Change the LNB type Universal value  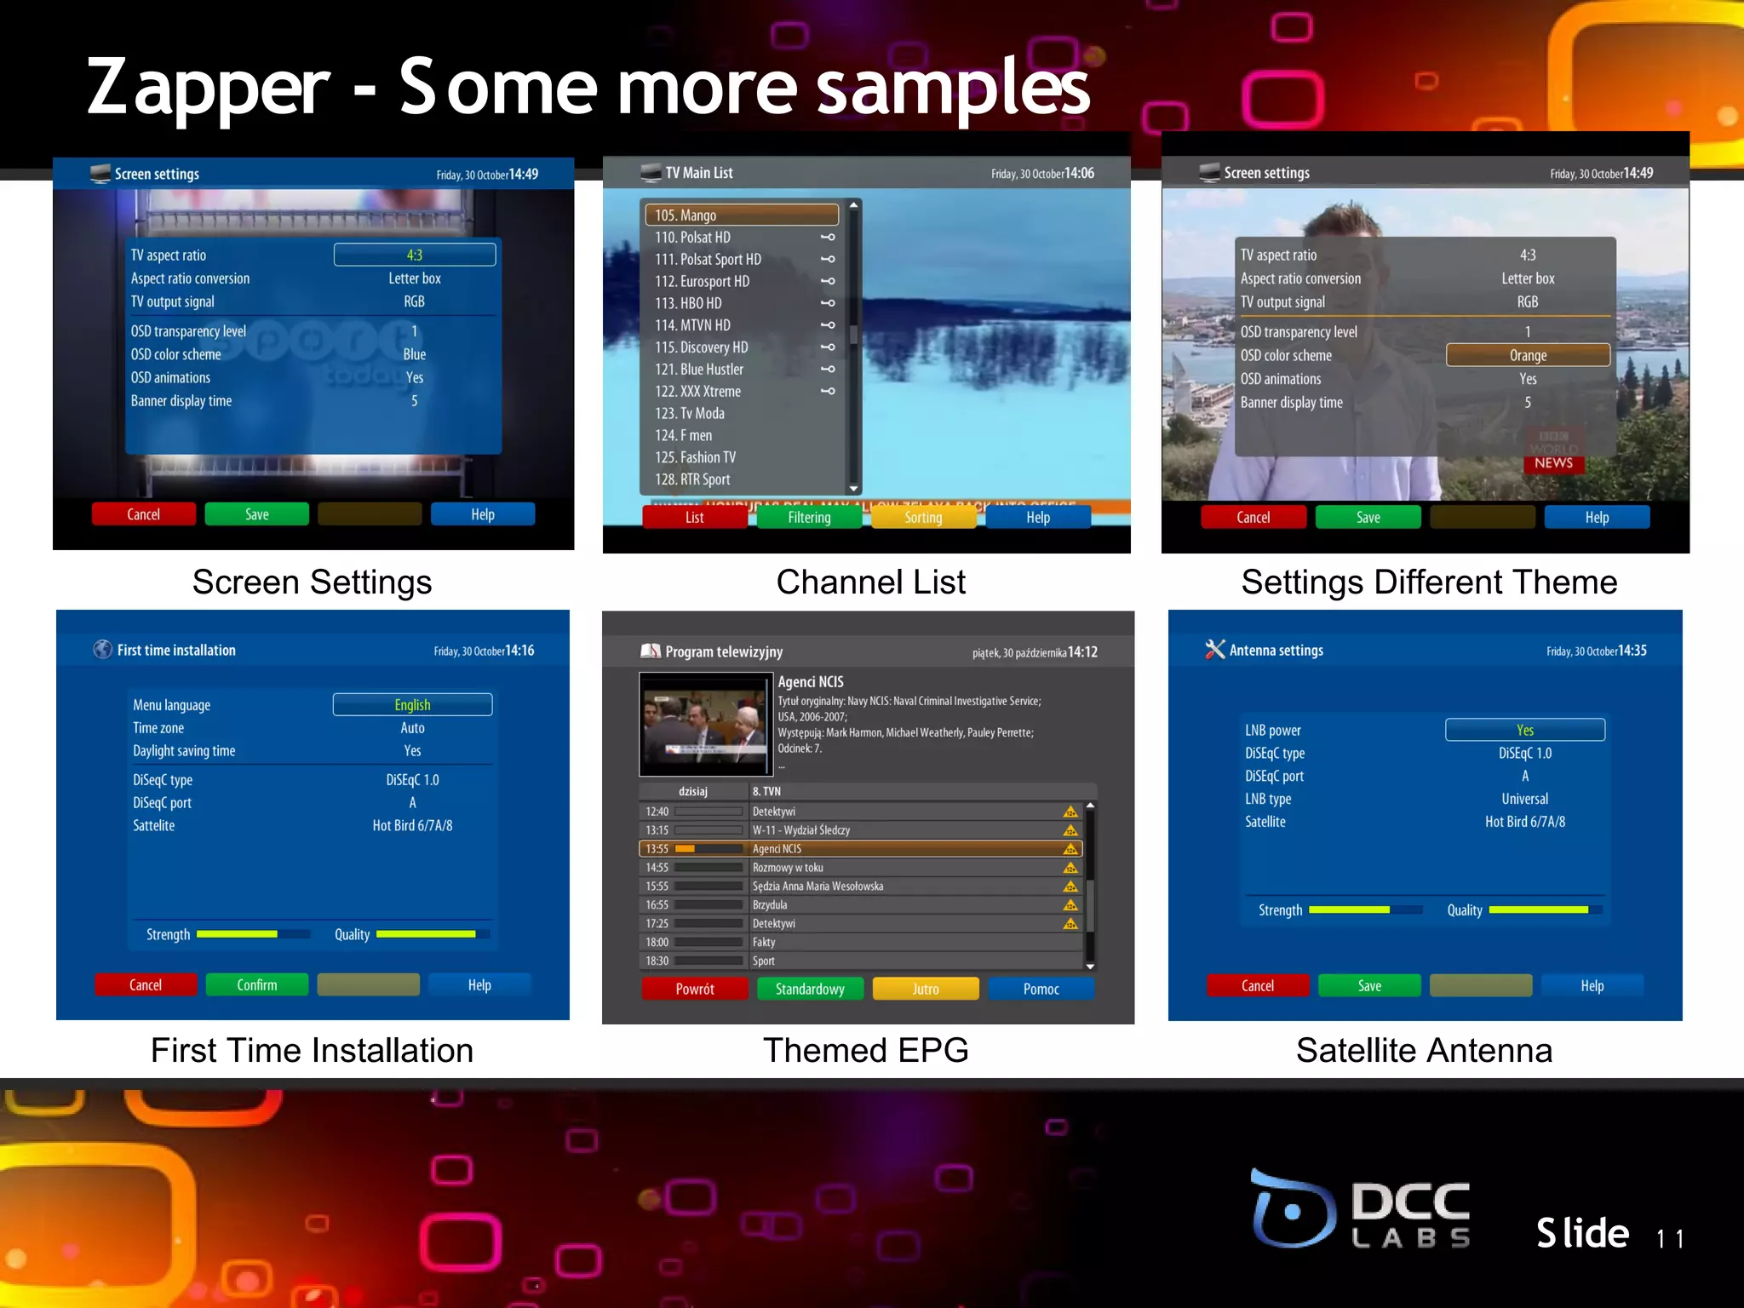point(1525,799)
